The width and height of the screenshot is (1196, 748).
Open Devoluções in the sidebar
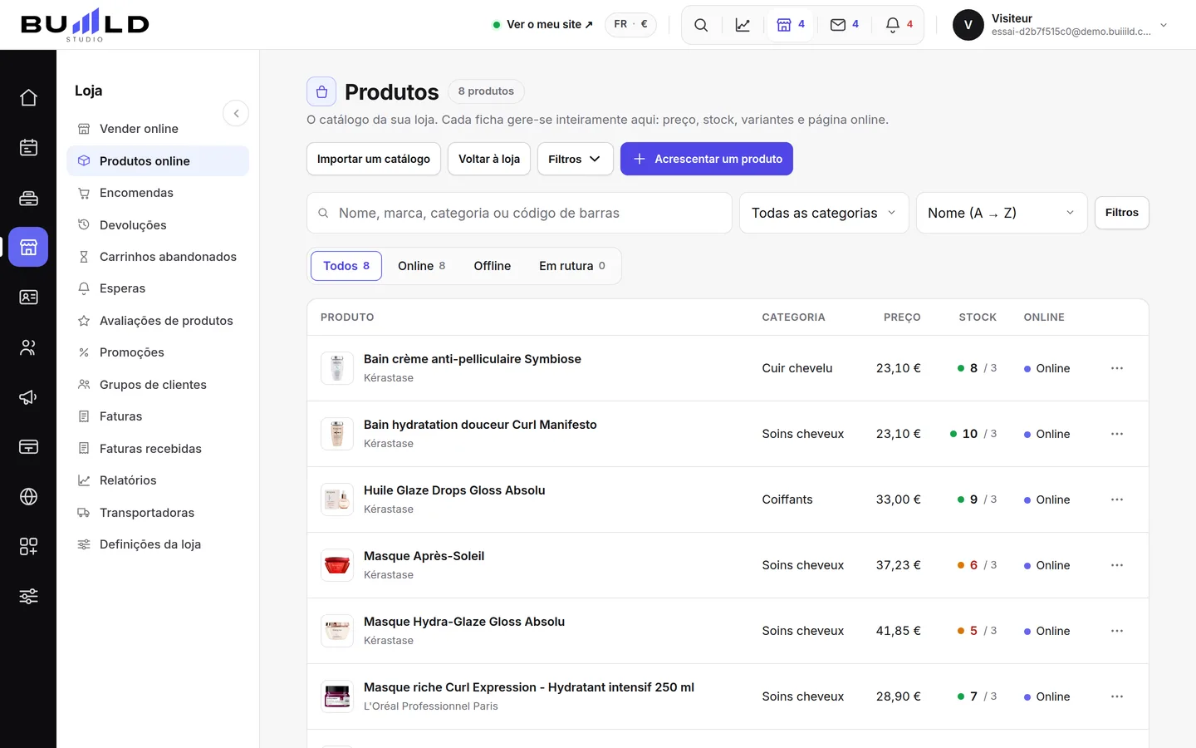point(158,225)
